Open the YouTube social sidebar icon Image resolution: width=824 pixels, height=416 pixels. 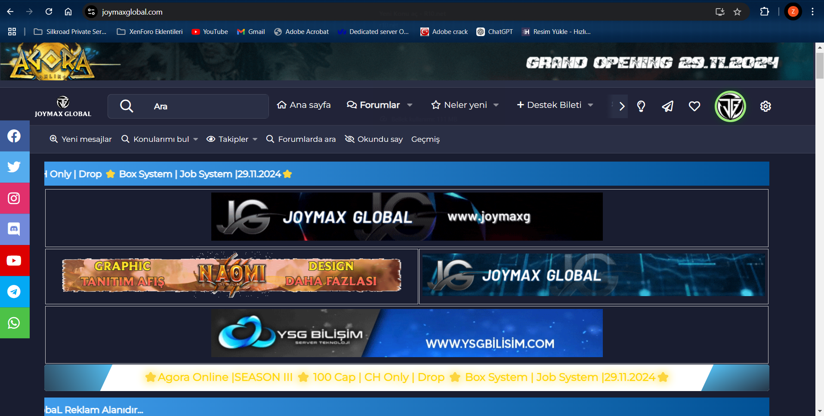click(14, 260)
